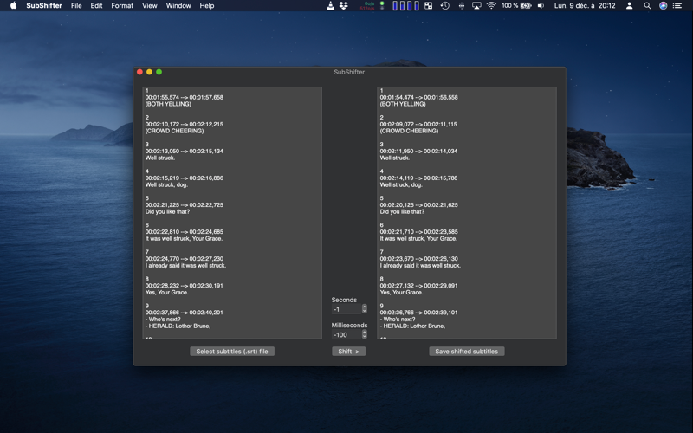
Task: Click the green zoom button of SubShifter
Action: point(159,72)
